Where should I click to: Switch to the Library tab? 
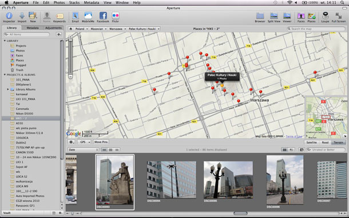pyautogui.click(x=11, y=28)
